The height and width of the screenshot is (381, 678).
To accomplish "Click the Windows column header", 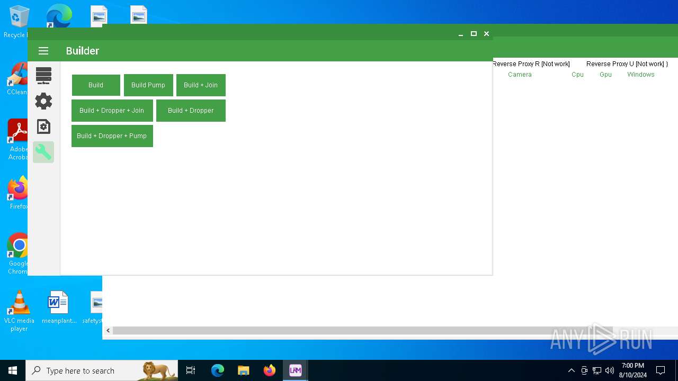I will [641, 75].
